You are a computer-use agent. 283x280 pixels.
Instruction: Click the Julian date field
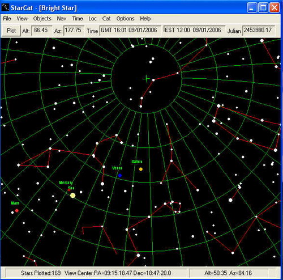(259, 31)
